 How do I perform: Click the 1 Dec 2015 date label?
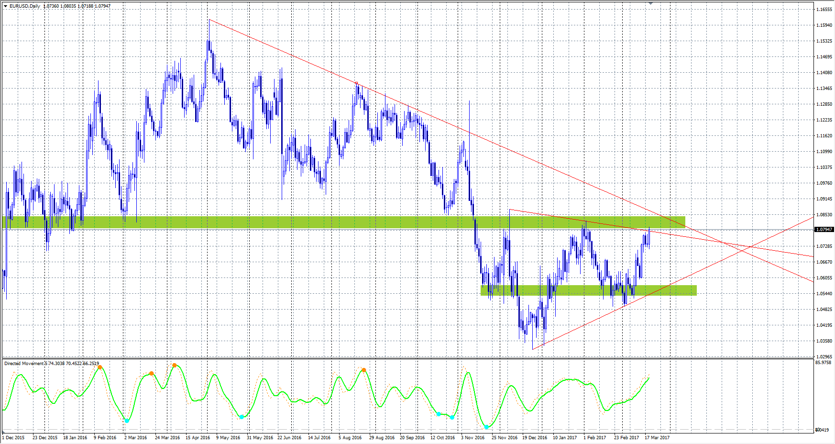pos(13,437)
